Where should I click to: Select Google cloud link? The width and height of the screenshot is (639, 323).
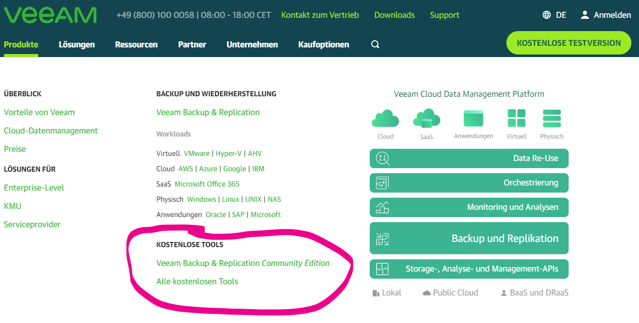(235, 169)
